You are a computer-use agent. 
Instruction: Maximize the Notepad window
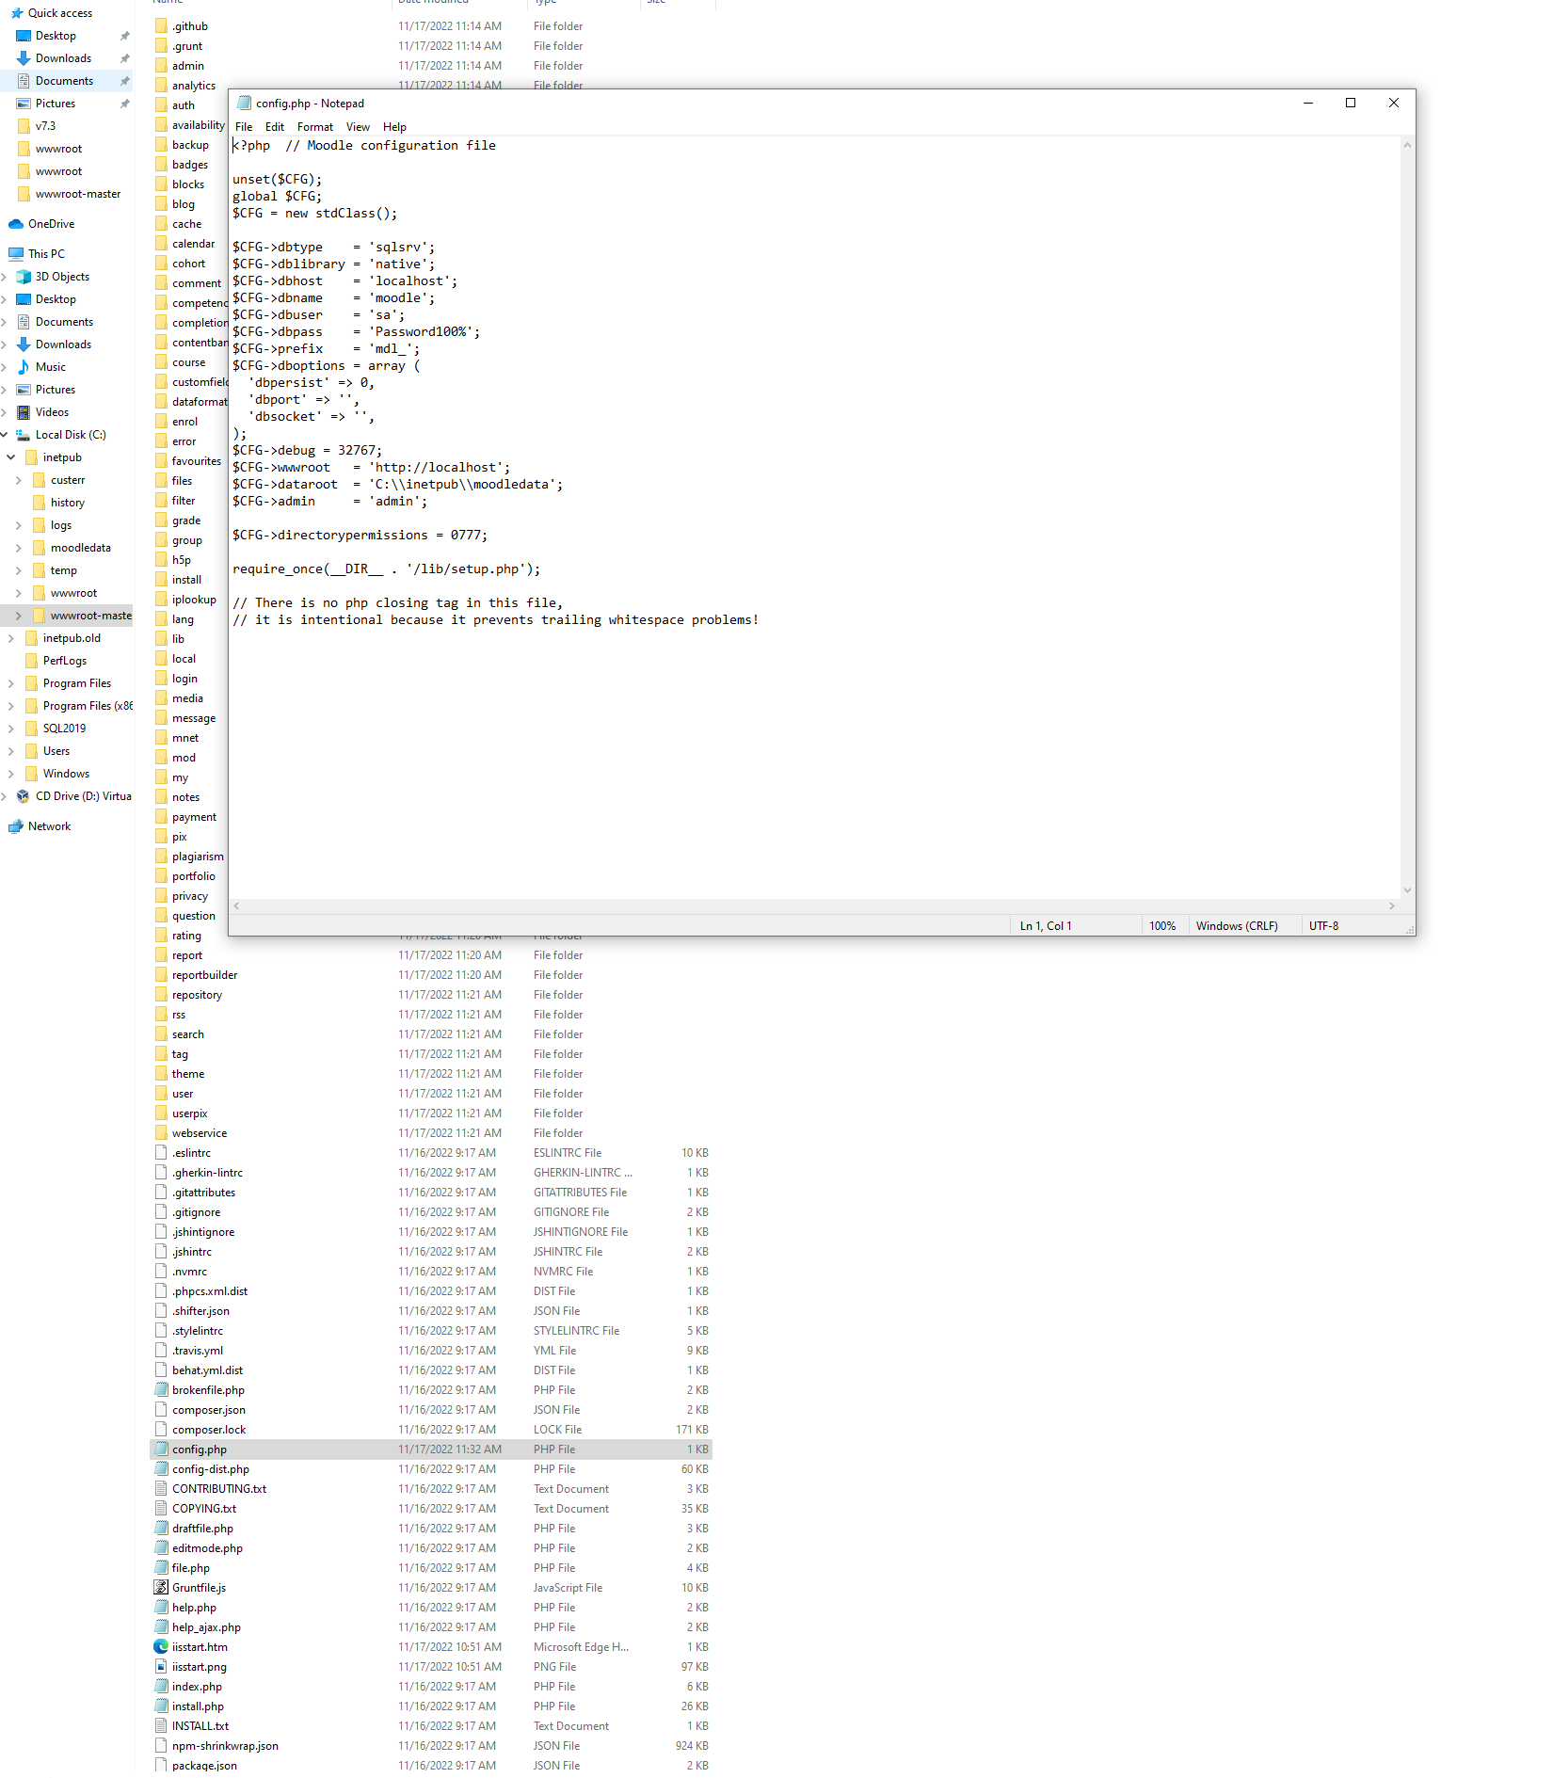point(1351,104)
